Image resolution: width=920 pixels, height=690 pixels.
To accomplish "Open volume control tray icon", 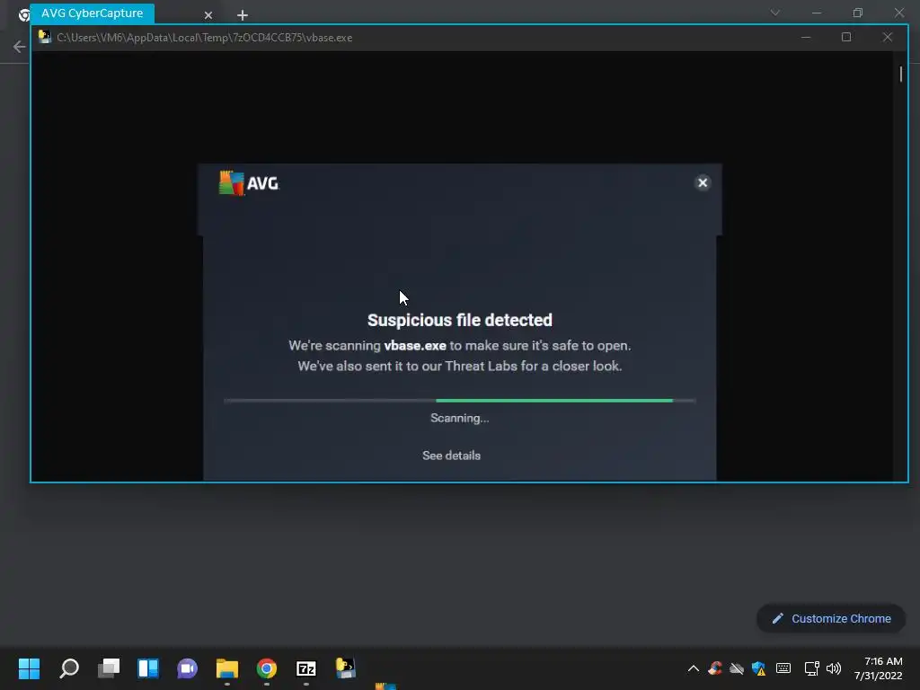I will pos(833,668).
